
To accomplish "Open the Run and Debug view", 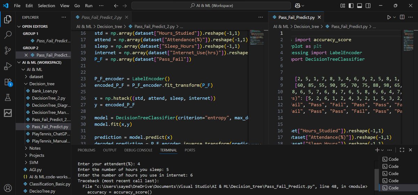I will pos(8,66).
